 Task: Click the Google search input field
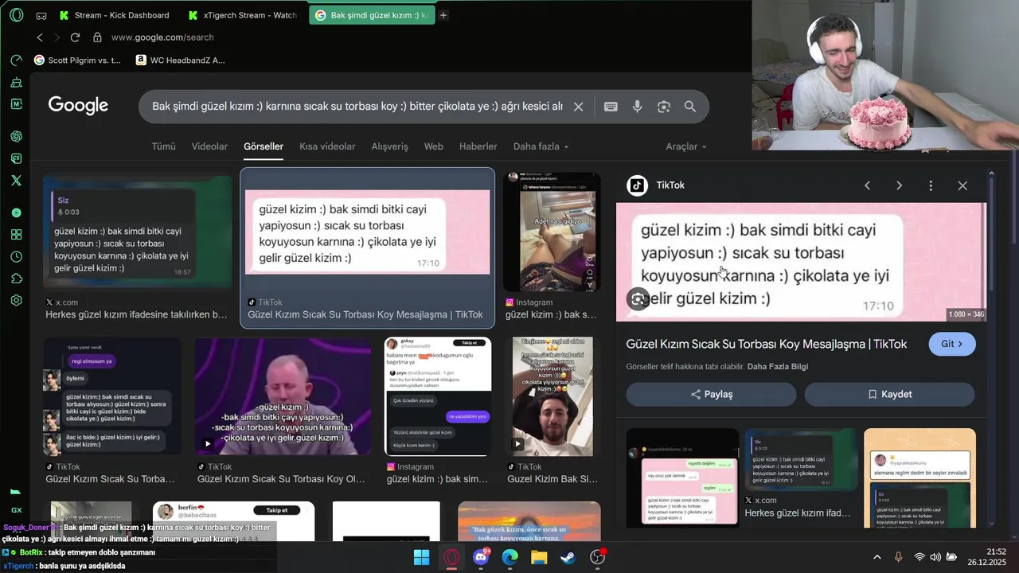357,107
